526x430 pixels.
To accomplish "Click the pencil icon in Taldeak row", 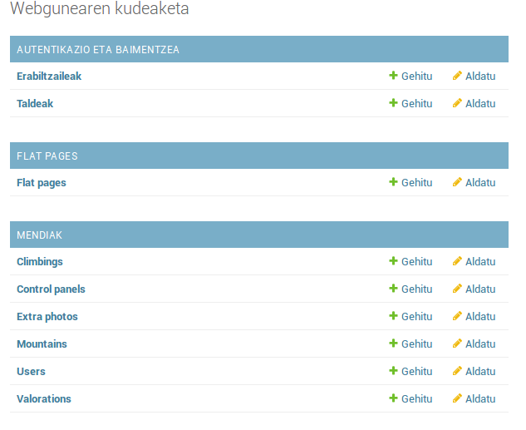I will coord(457,103).
